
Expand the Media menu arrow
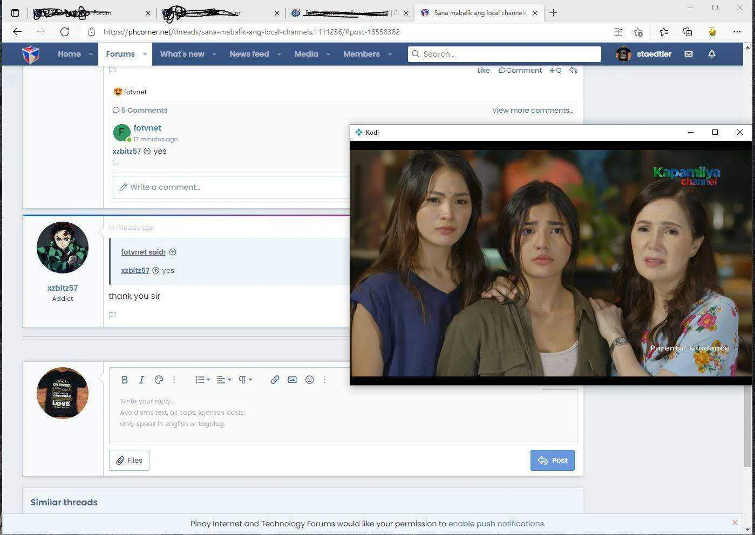point(328,54)
